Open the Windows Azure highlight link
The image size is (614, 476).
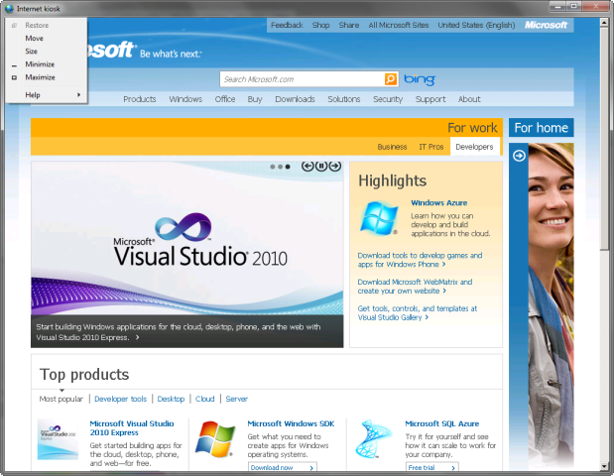pos(439,202)
